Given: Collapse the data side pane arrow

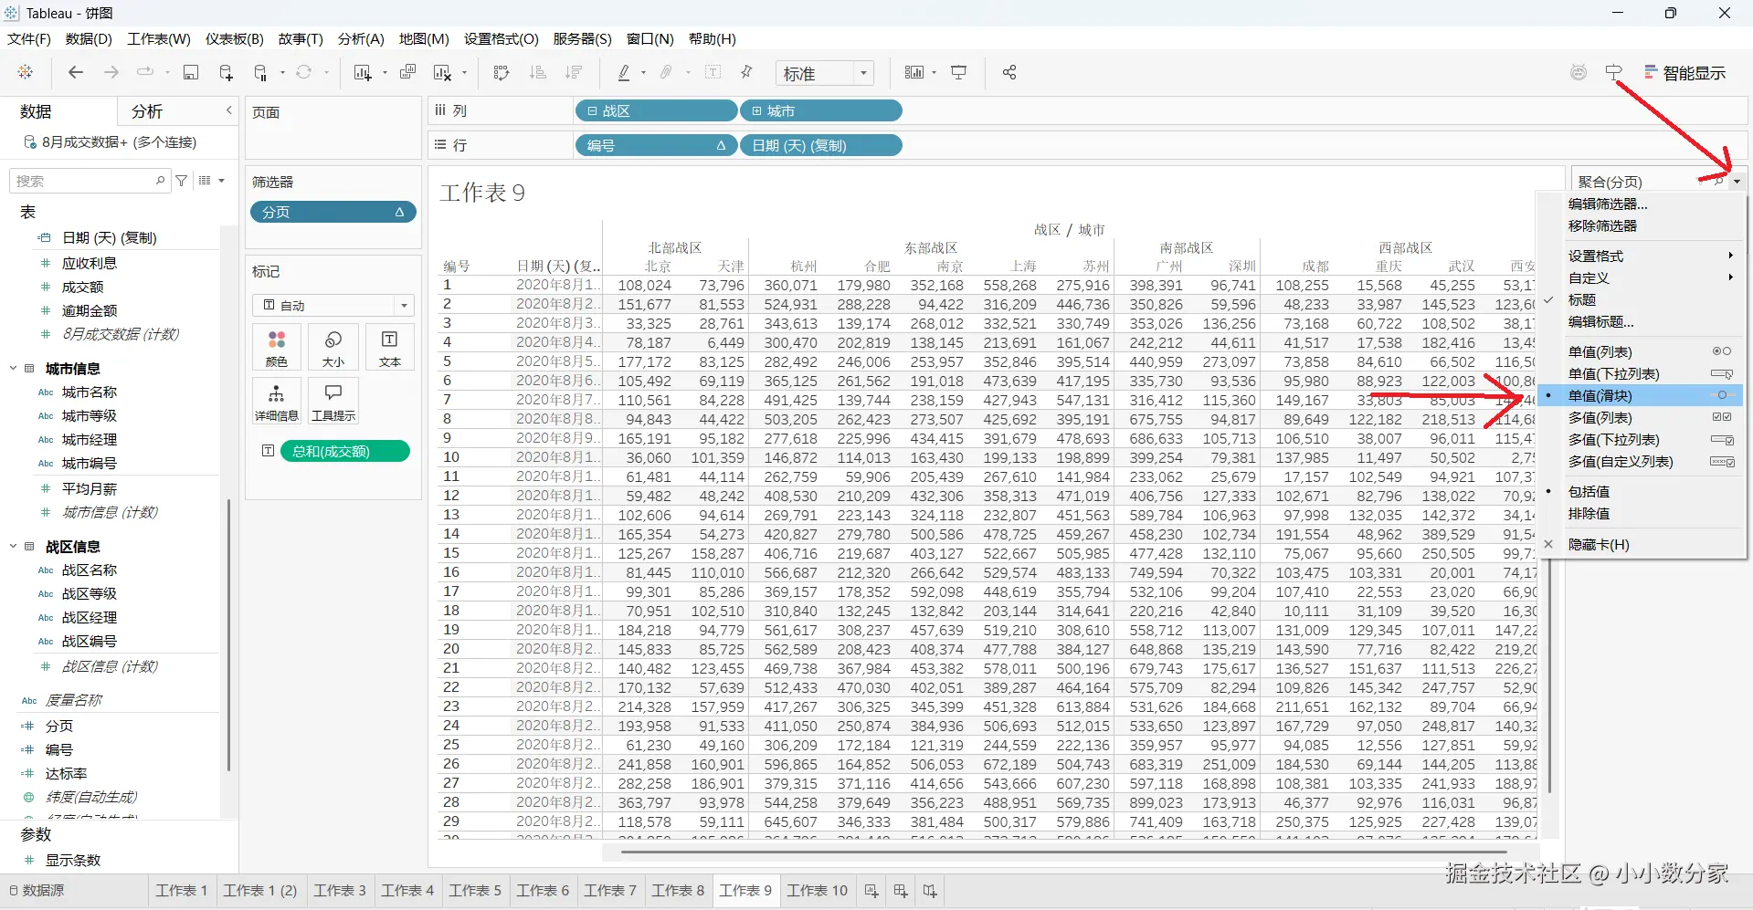Looking at the screenshot, I should [229, 110].
